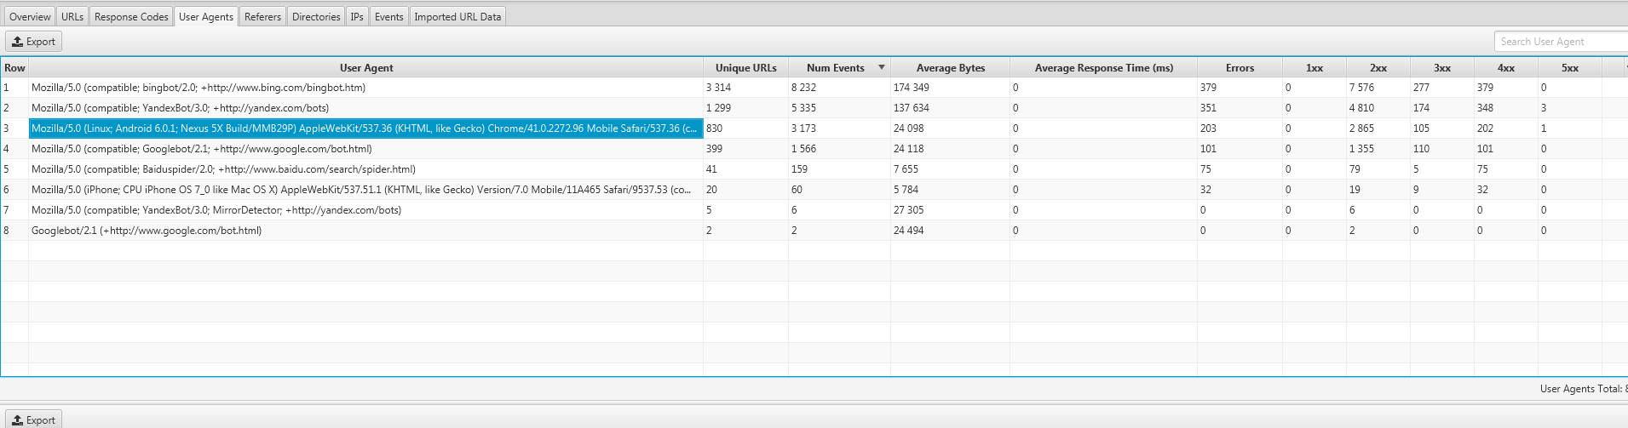Click Average Bytes value 27 305
The height and width of the screenshot is (428, 1628).
tap(908, 210)
